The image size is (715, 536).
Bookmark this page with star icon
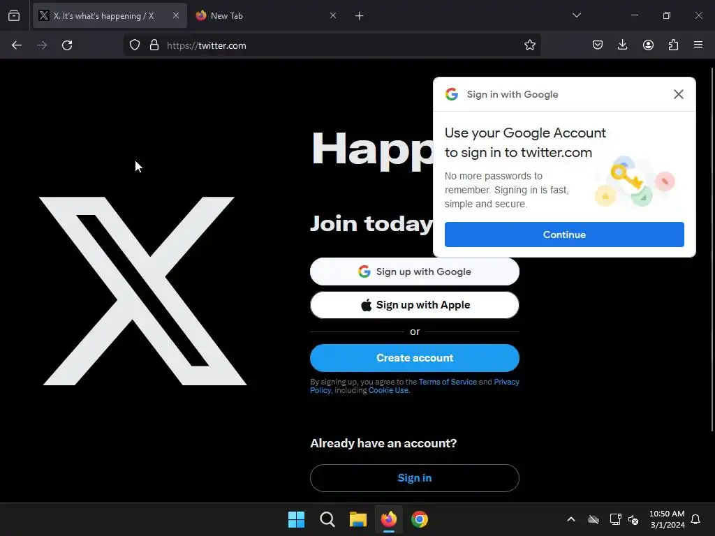529,45
